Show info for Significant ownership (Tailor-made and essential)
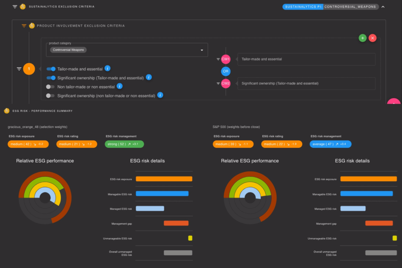 tap(149, 77)
